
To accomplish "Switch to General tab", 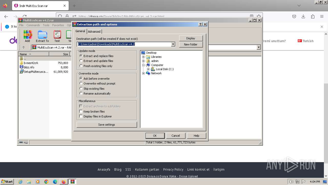I will 80,31.
